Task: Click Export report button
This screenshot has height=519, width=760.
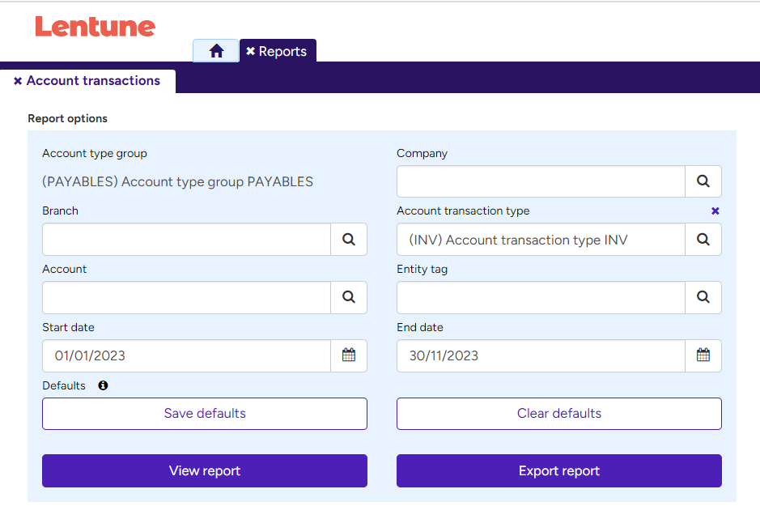Action: [558, 470]
